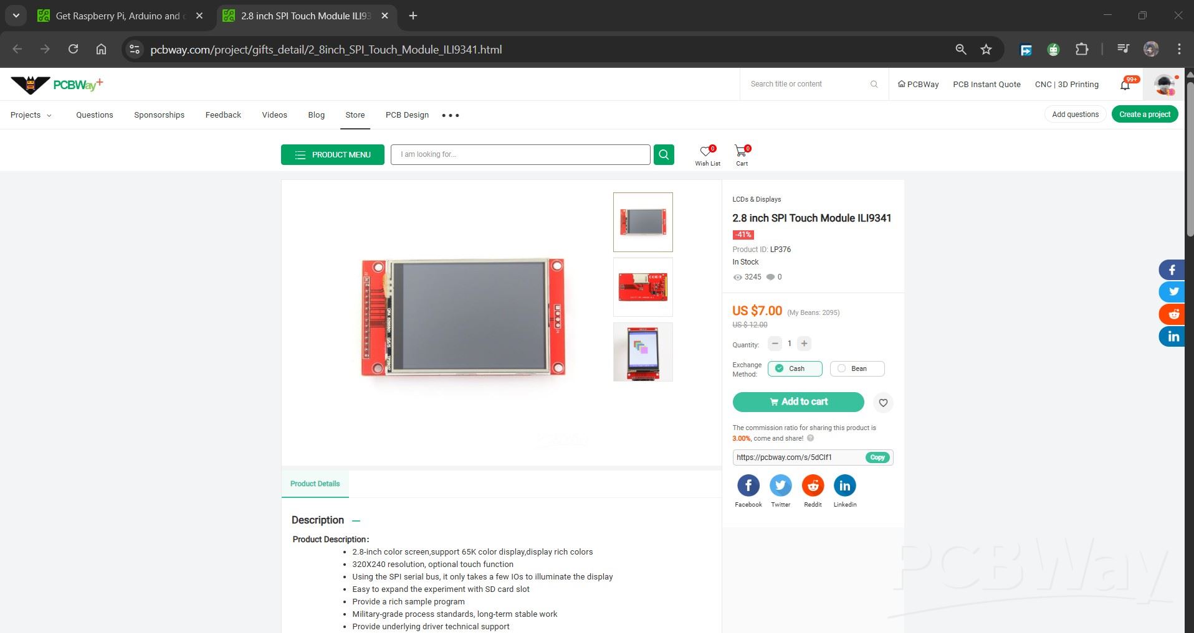1194x633 pixels.
Task: Open the three-dots more navigation menu
Action: (450, 115)
